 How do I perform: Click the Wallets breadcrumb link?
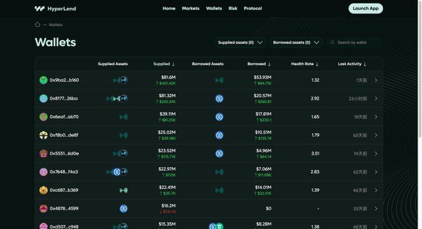(x=55, y=25)
